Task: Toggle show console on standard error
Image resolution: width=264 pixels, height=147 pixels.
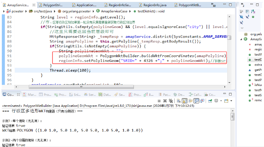Action: coord(202,101)
